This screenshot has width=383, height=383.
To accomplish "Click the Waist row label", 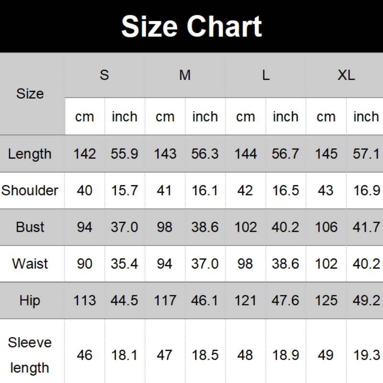I will point(30,263).
